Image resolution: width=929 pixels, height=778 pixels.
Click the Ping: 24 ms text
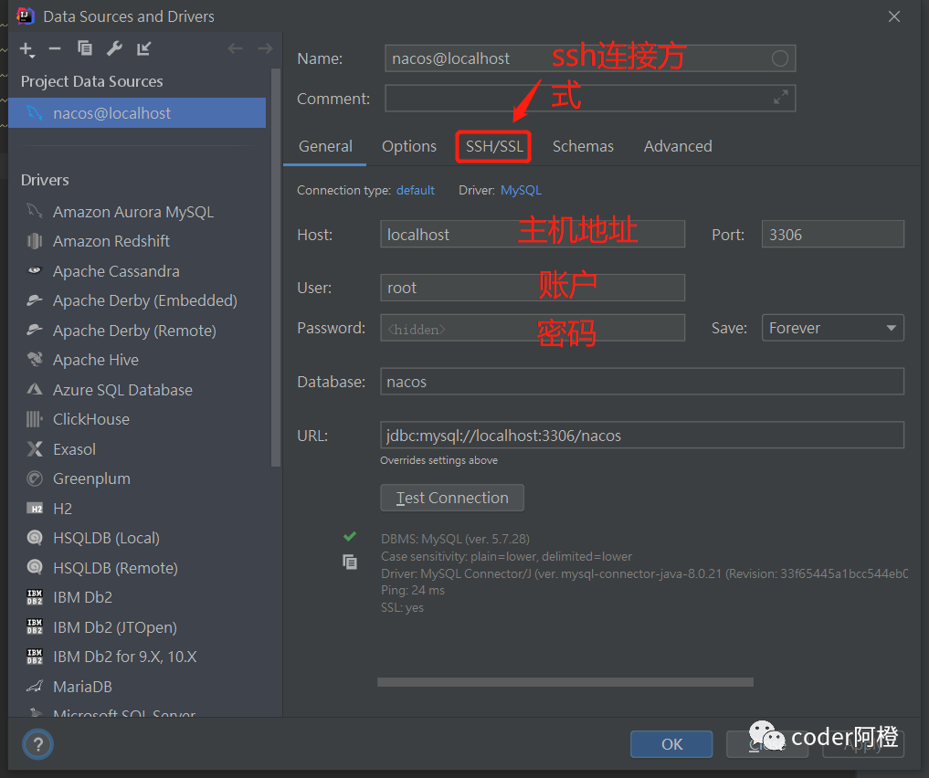412,590
